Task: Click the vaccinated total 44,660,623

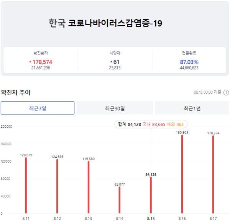Action: (189, 68)
